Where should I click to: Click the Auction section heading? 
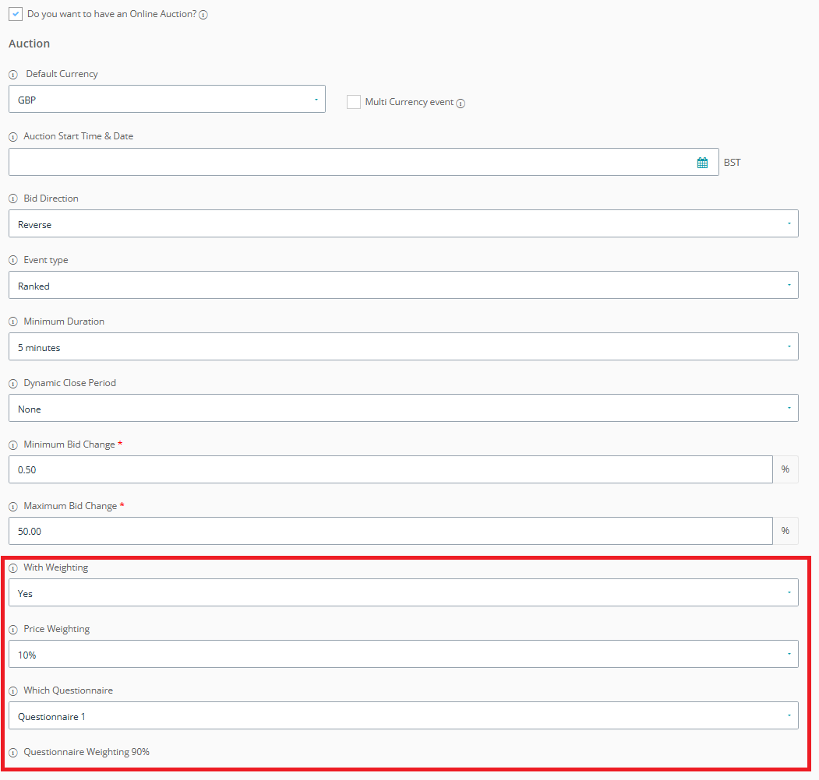(30, 44)
